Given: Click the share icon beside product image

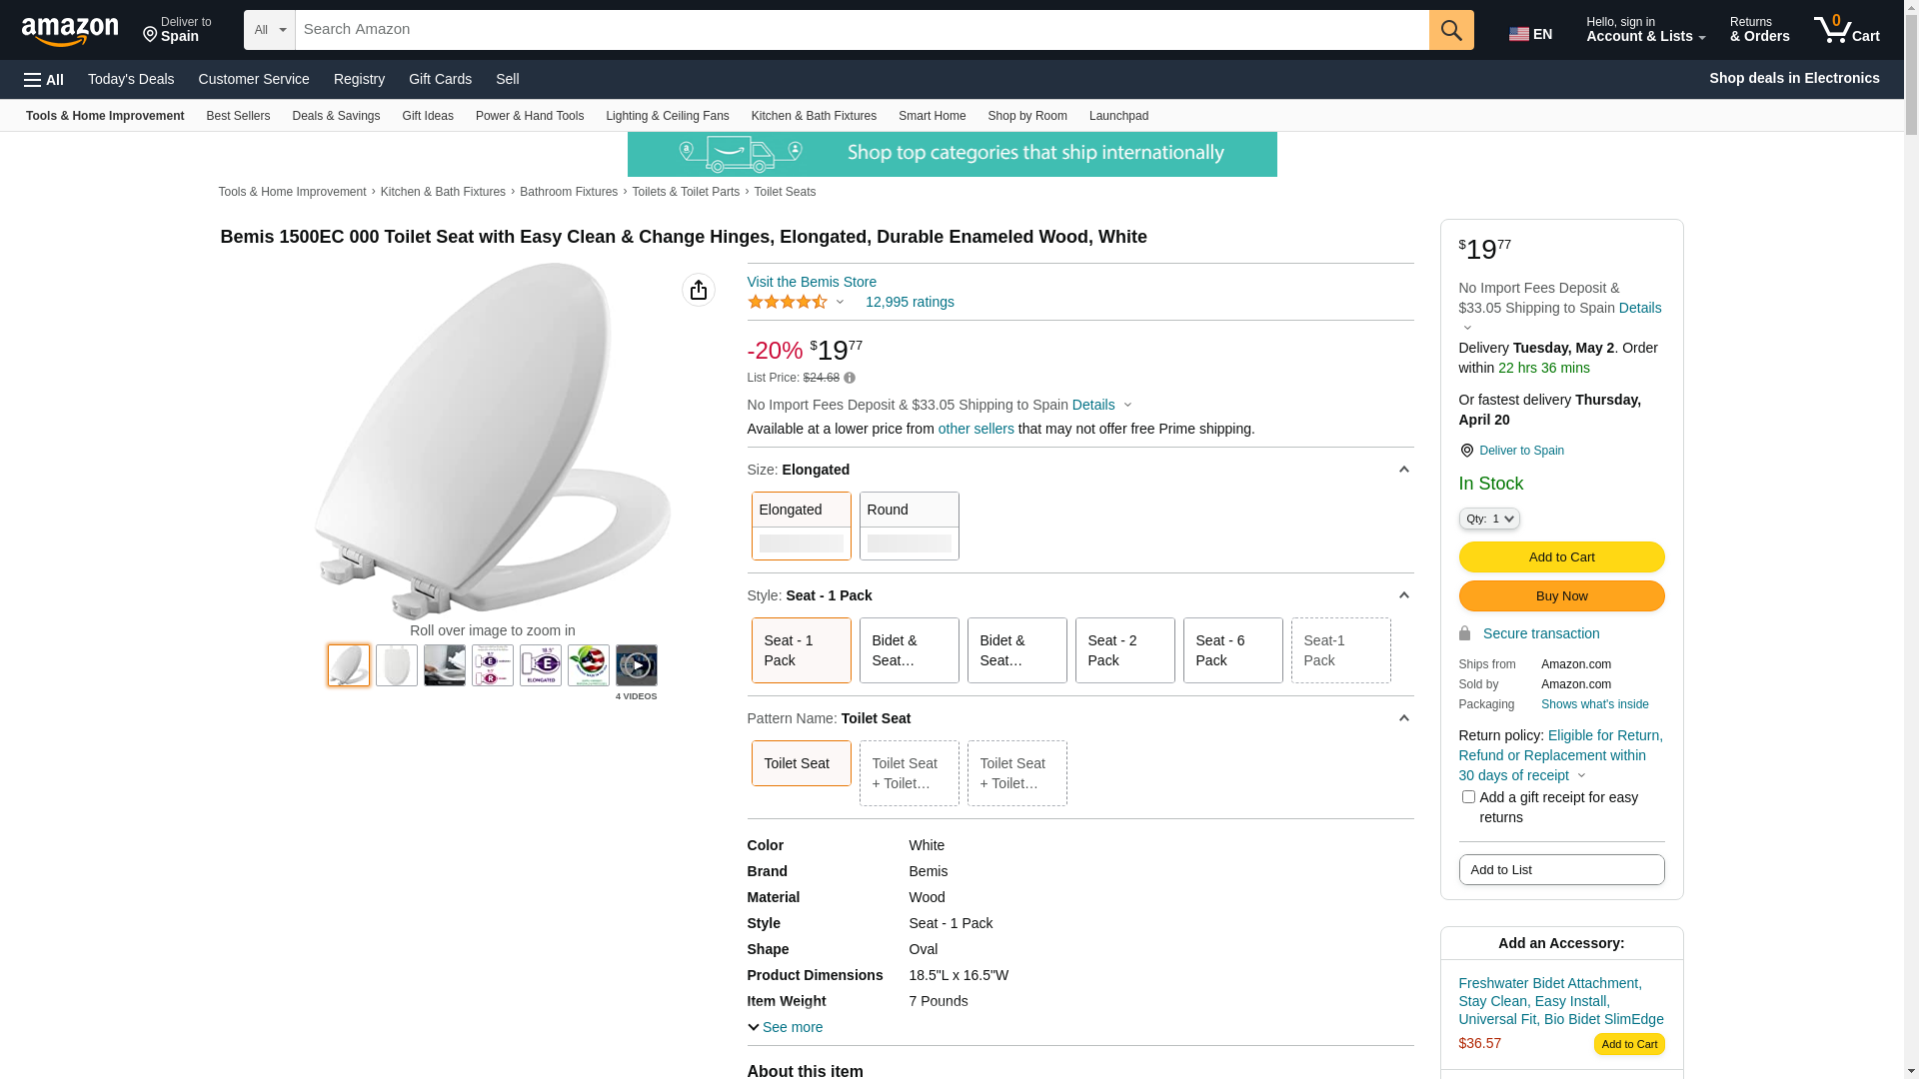Looking at the screenshot, I should [x=698, y=290].
